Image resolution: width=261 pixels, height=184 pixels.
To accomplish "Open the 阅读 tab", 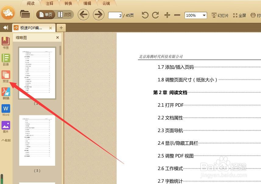I will point(31,3).
